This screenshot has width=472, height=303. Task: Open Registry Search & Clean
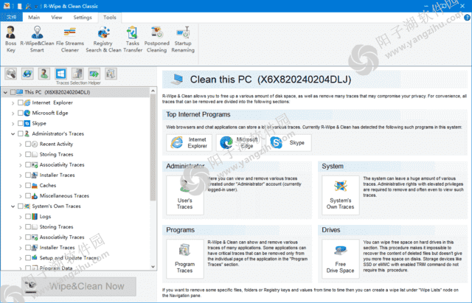tap(103, 39)
